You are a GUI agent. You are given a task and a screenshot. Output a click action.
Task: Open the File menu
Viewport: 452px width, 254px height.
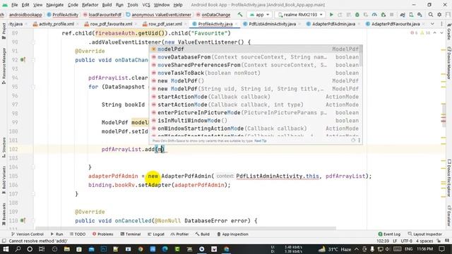tap(14, 5)
